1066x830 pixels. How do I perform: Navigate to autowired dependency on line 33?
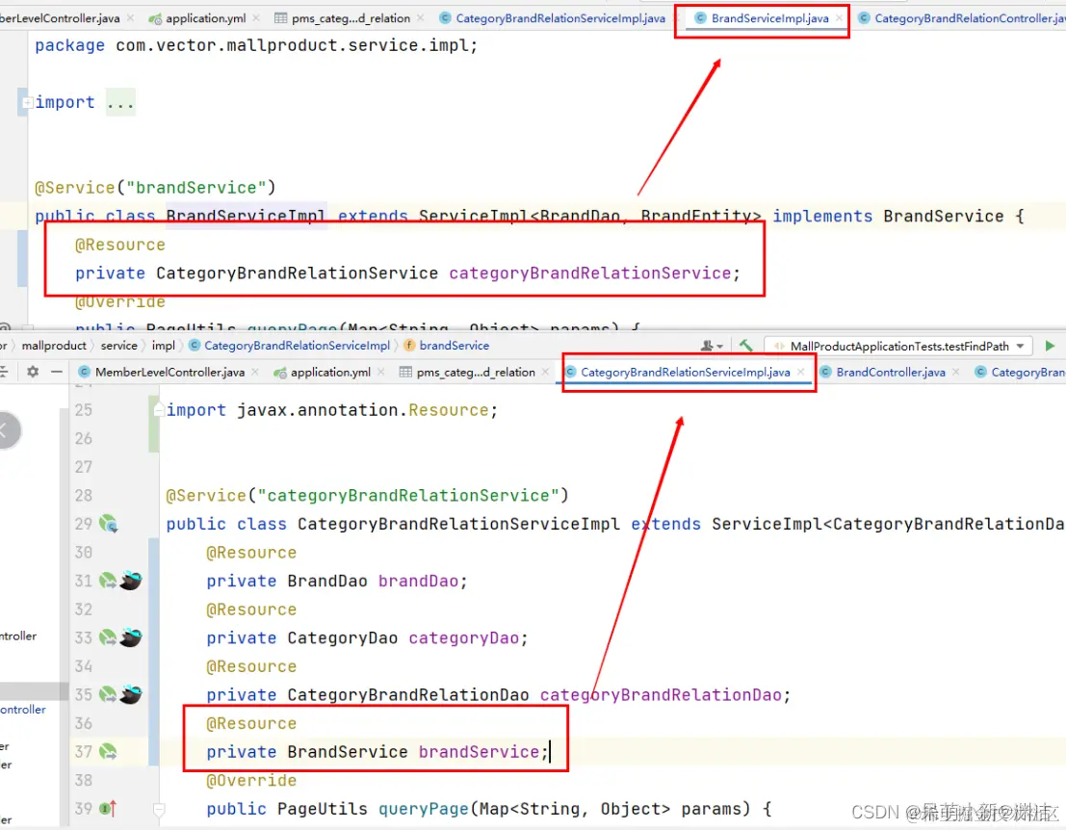(108, 637)
